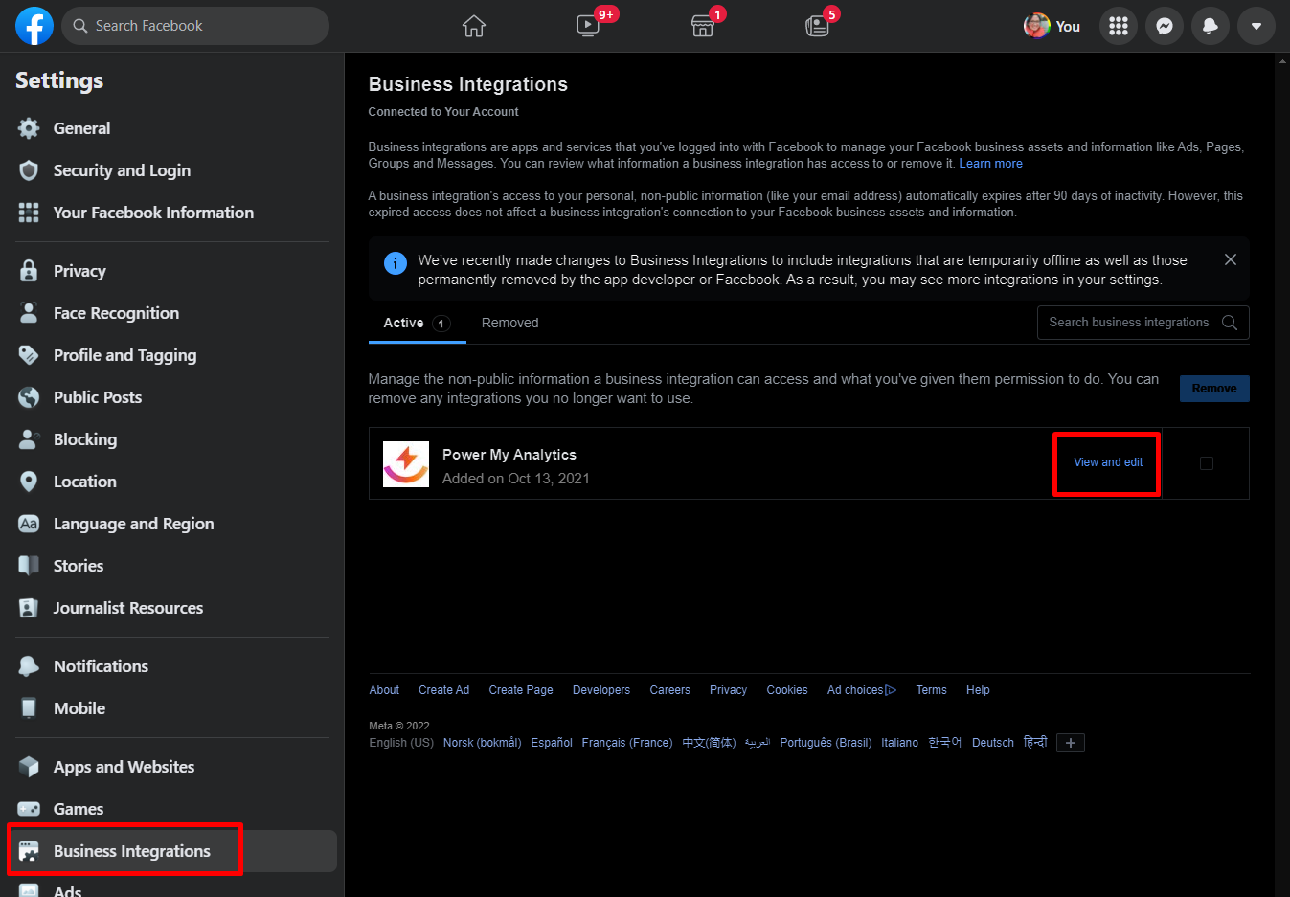Image resolution: width=1290 pixels, height=897 pixels.
Task: Expand more languages with plus button
Action: click(x=1070, y=743)
